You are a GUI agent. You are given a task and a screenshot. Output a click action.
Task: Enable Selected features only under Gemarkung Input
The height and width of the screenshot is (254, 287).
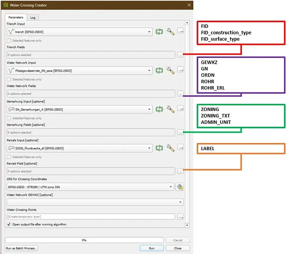(x=9, y=118)
